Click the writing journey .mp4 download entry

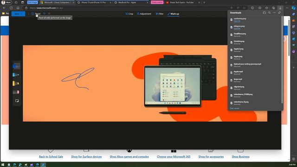(x=254, y=65)
